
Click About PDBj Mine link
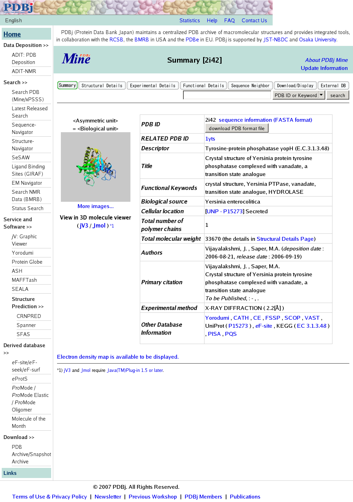point(326,60)
